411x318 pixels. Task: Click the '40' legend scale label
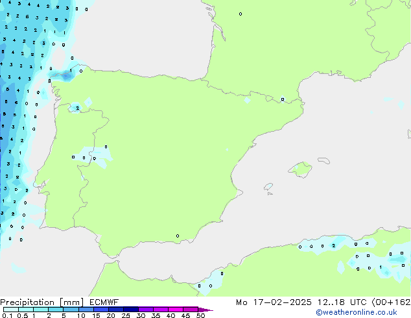[x=170, y=315]
